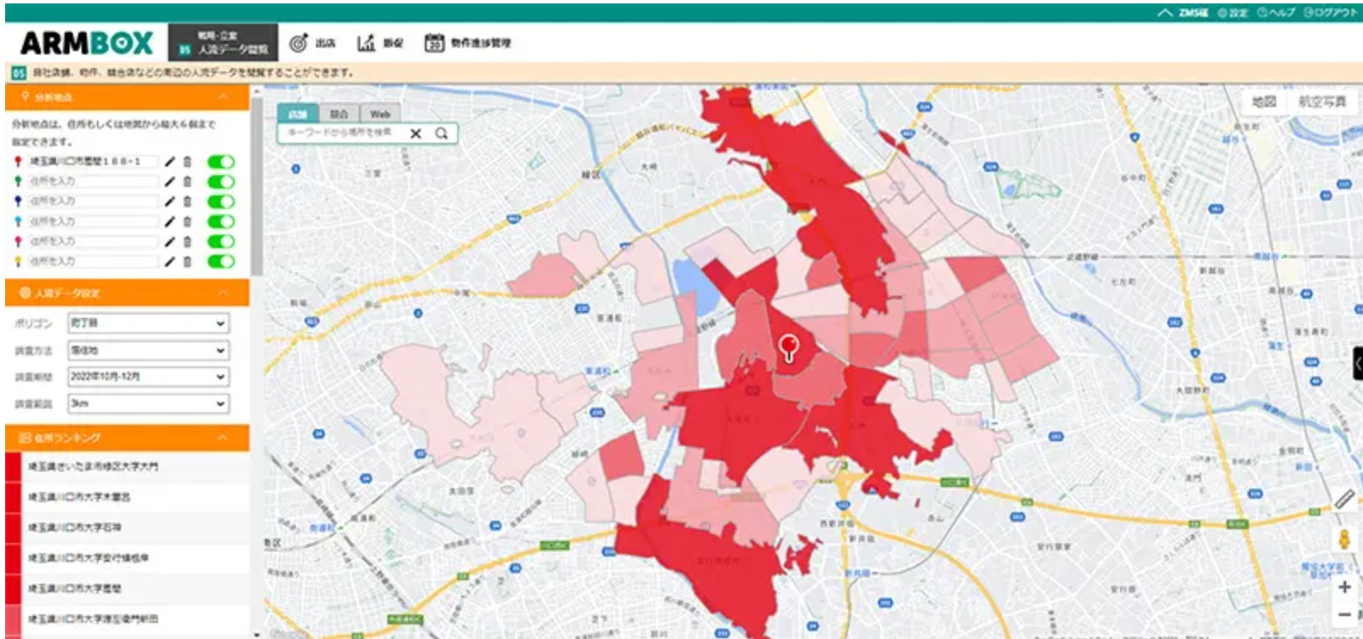Toggle off the first analysis point switch

coord(221,161)
